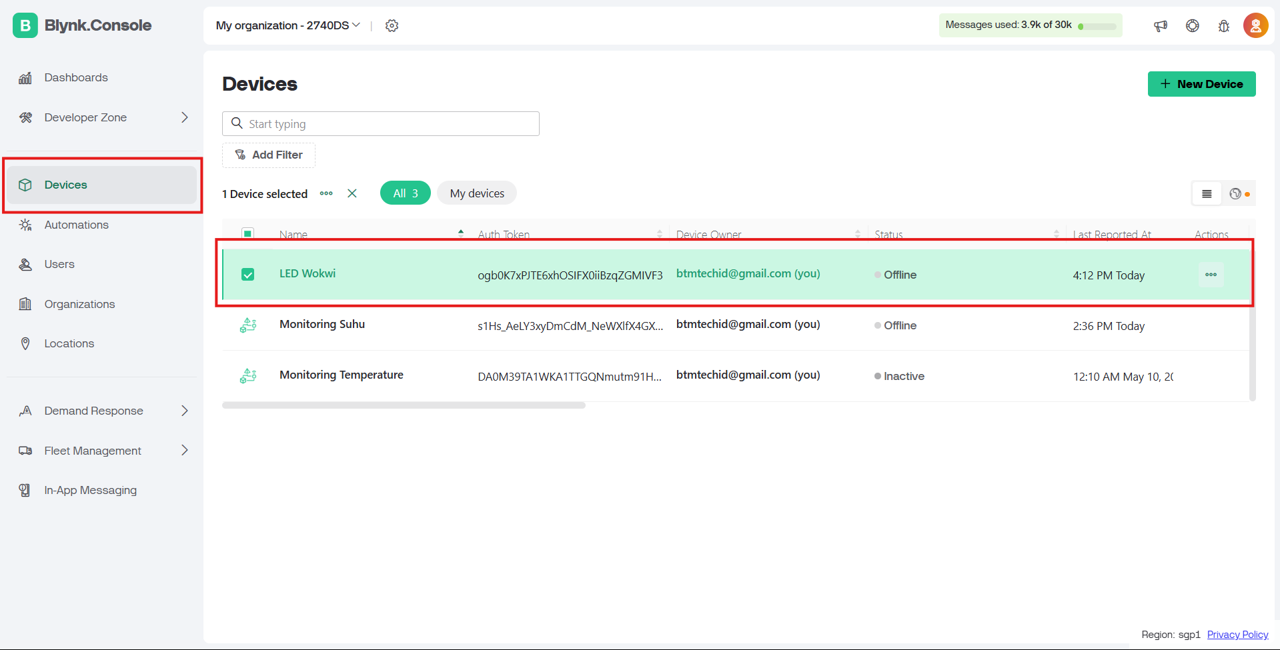Open the bug report icon
The height and width of the screenshot is (650, 1280).
(1223, 26)
